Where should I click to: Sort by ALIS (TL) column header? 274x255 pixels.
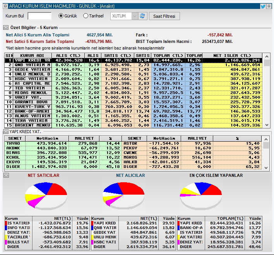point(68,56)
